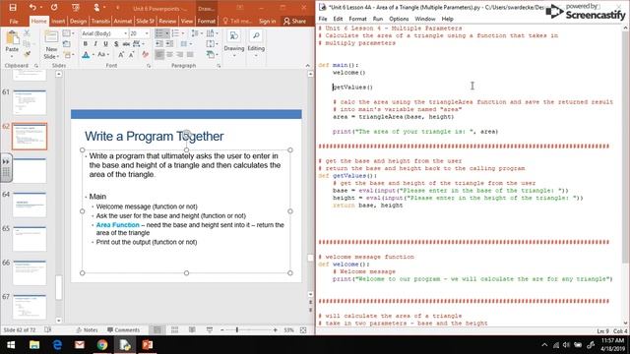The width and height of the screenshot is (630, 354).
Task: Click the zoom out minus button
Action: (x=222, y=330)
